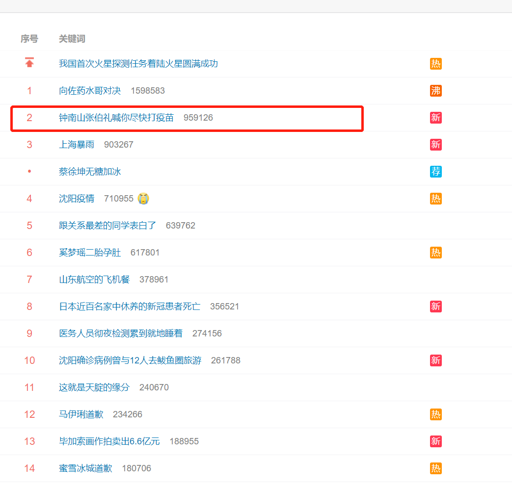Open topic 医务人员彻夜检测累到就地睡着
512x487 pixels.
pyautogui.click(x=121, y=333)
